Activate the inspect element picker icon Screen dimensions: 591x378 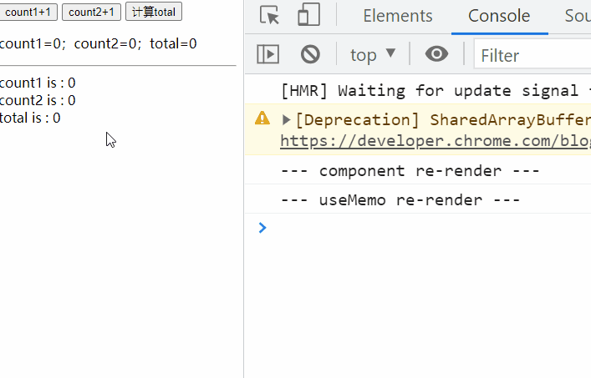click(x=270, y=16)
